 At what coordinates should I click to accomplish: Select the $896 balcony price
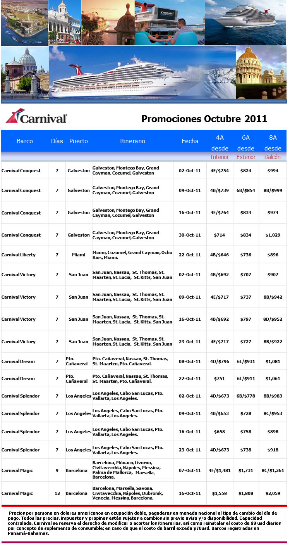[x=273, y=255]
